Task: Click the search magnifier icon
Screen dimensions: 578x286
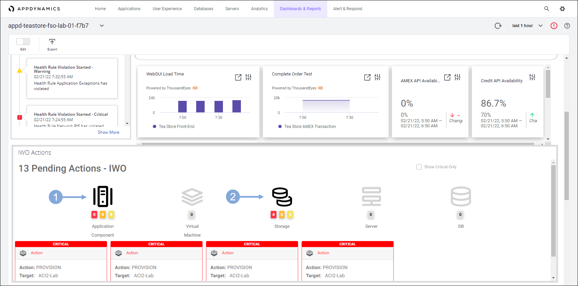Action: click(x=546, y=9)
